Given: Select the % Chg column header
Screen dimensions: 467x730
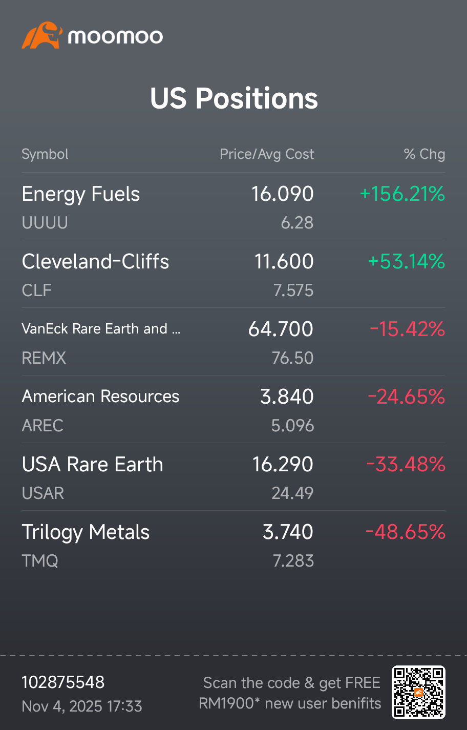Looking at the screenshot, I should coord(424,154).
